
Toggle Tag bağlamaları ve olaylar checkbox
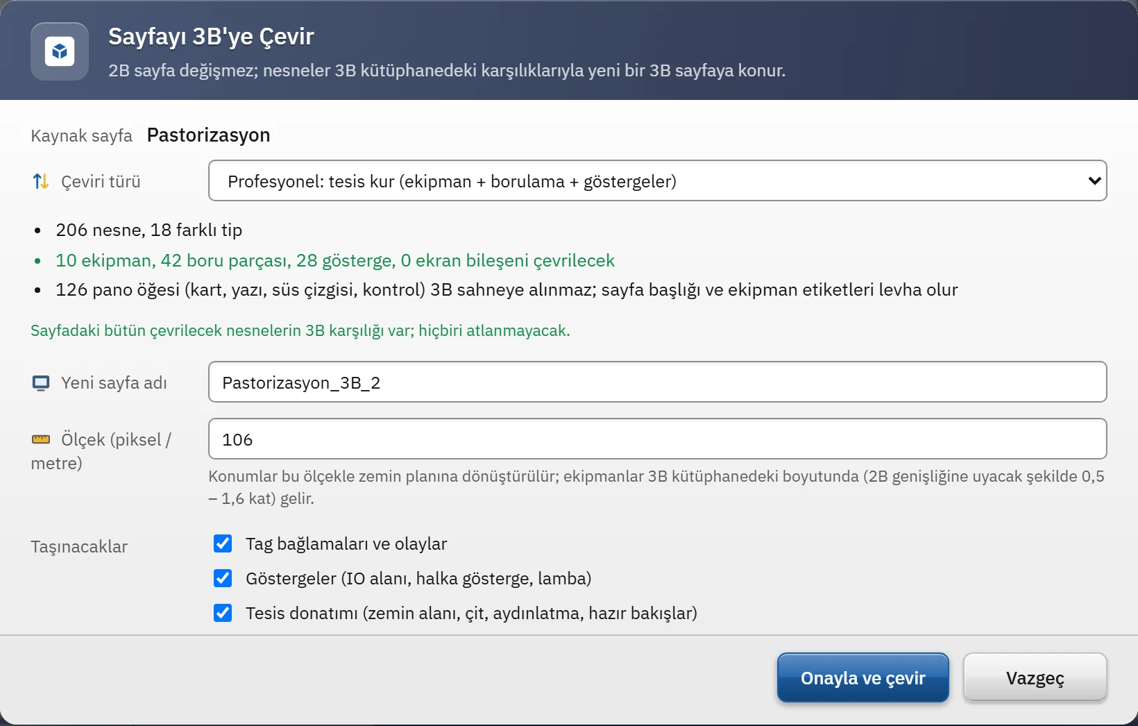point(223,543)
